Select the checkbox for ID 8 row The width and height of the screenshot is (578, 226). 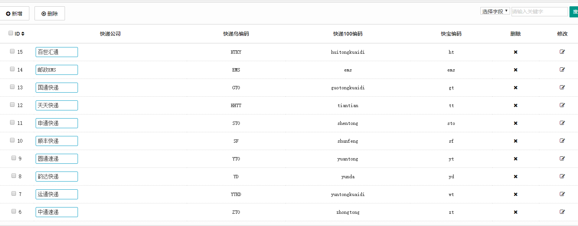point(14,176)
